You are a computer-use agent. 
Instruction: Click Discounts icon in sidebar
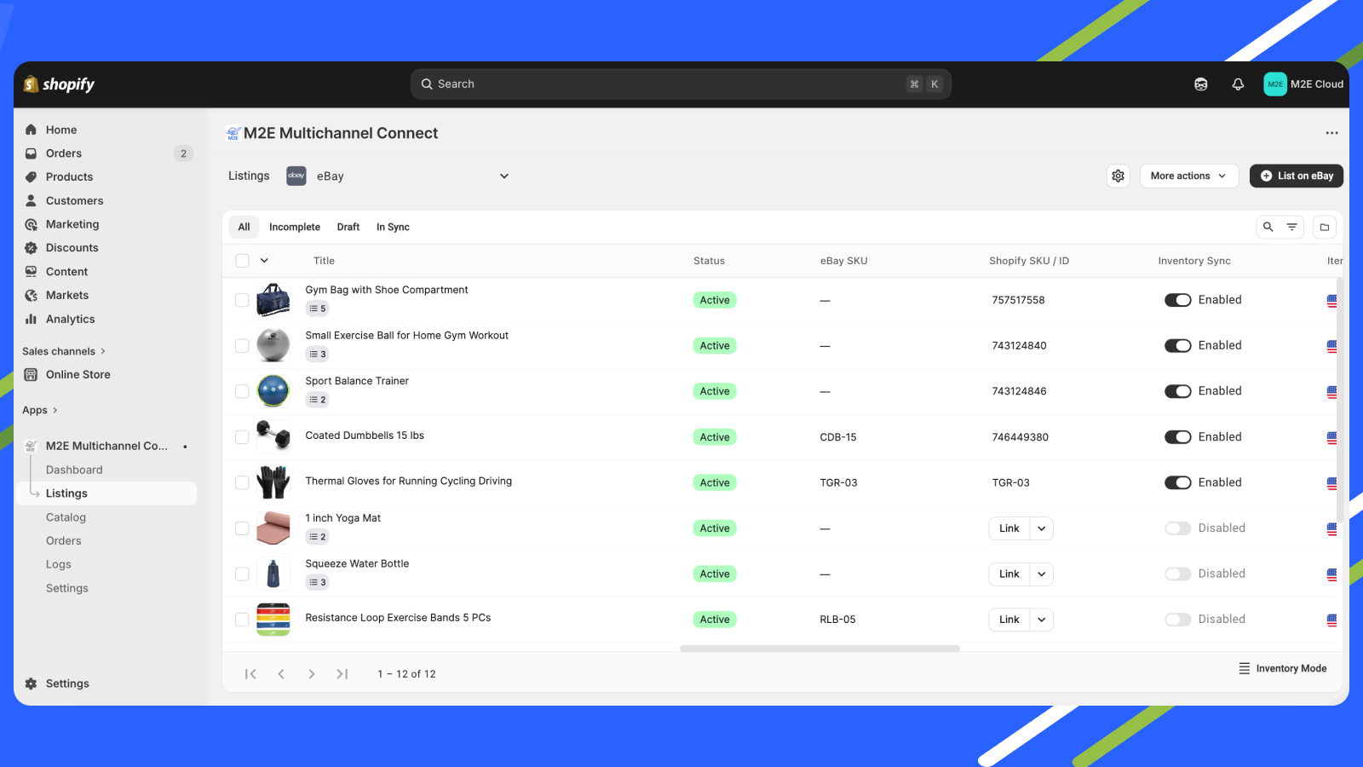[x=32, y=248]
